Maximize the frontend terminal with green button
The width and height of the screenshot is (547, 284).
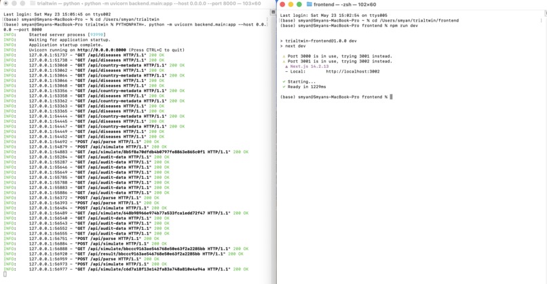[x=299, y=5]
